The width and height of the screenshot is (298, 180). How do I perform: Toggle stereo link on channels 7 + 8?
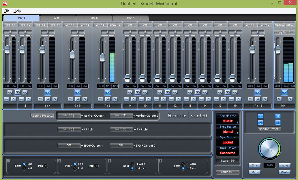coord(108,92)
